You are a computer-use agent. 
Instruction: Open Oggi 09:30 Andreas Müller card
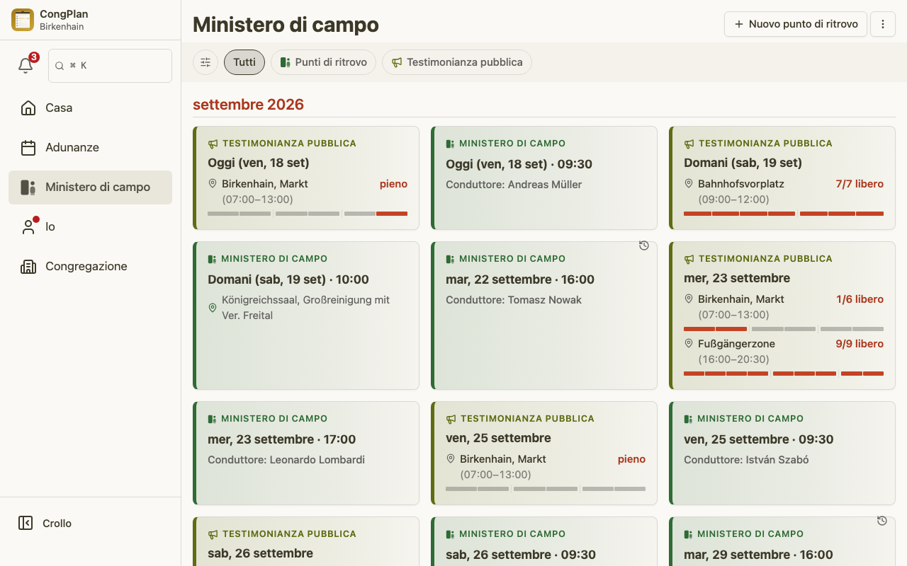(x=544, y=178)
